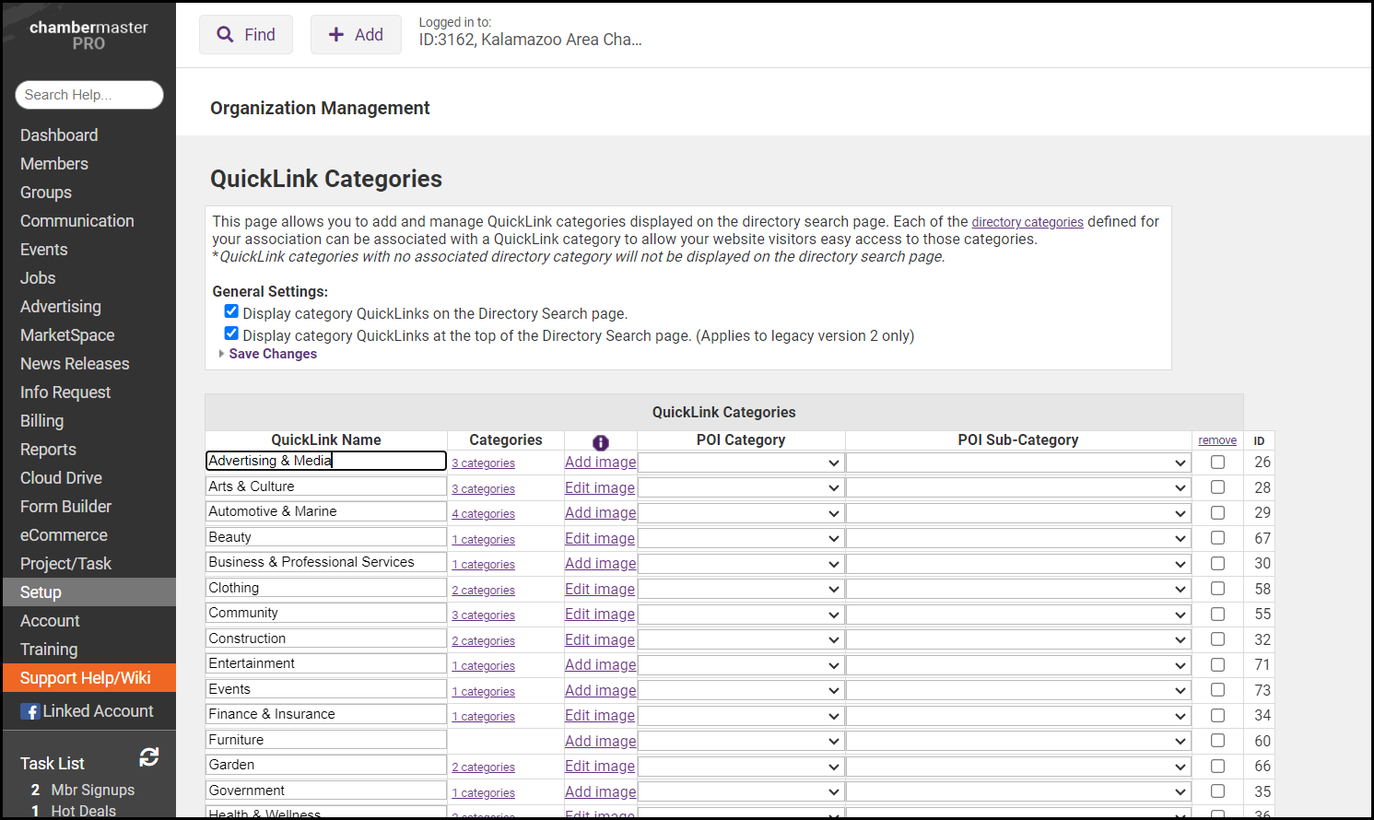Open POI Category dropdown for Community

[741, 615]
